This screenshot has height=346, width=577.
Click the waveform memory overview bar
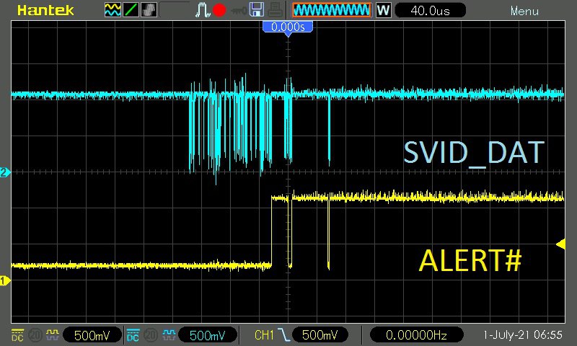[332, 10]
